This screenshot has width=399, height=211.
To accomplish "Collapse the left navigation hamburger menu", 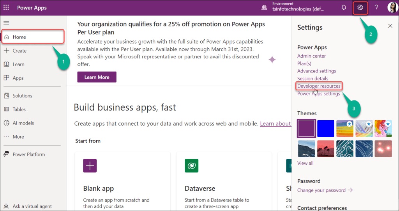I will coord(6,23).
